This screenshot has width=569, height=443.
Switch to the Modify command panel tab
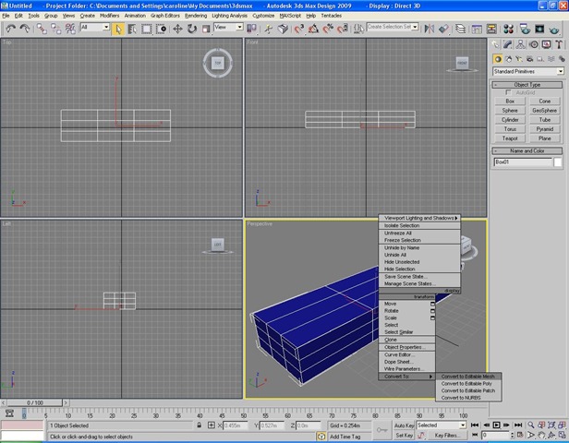click(x=508, y=44)
